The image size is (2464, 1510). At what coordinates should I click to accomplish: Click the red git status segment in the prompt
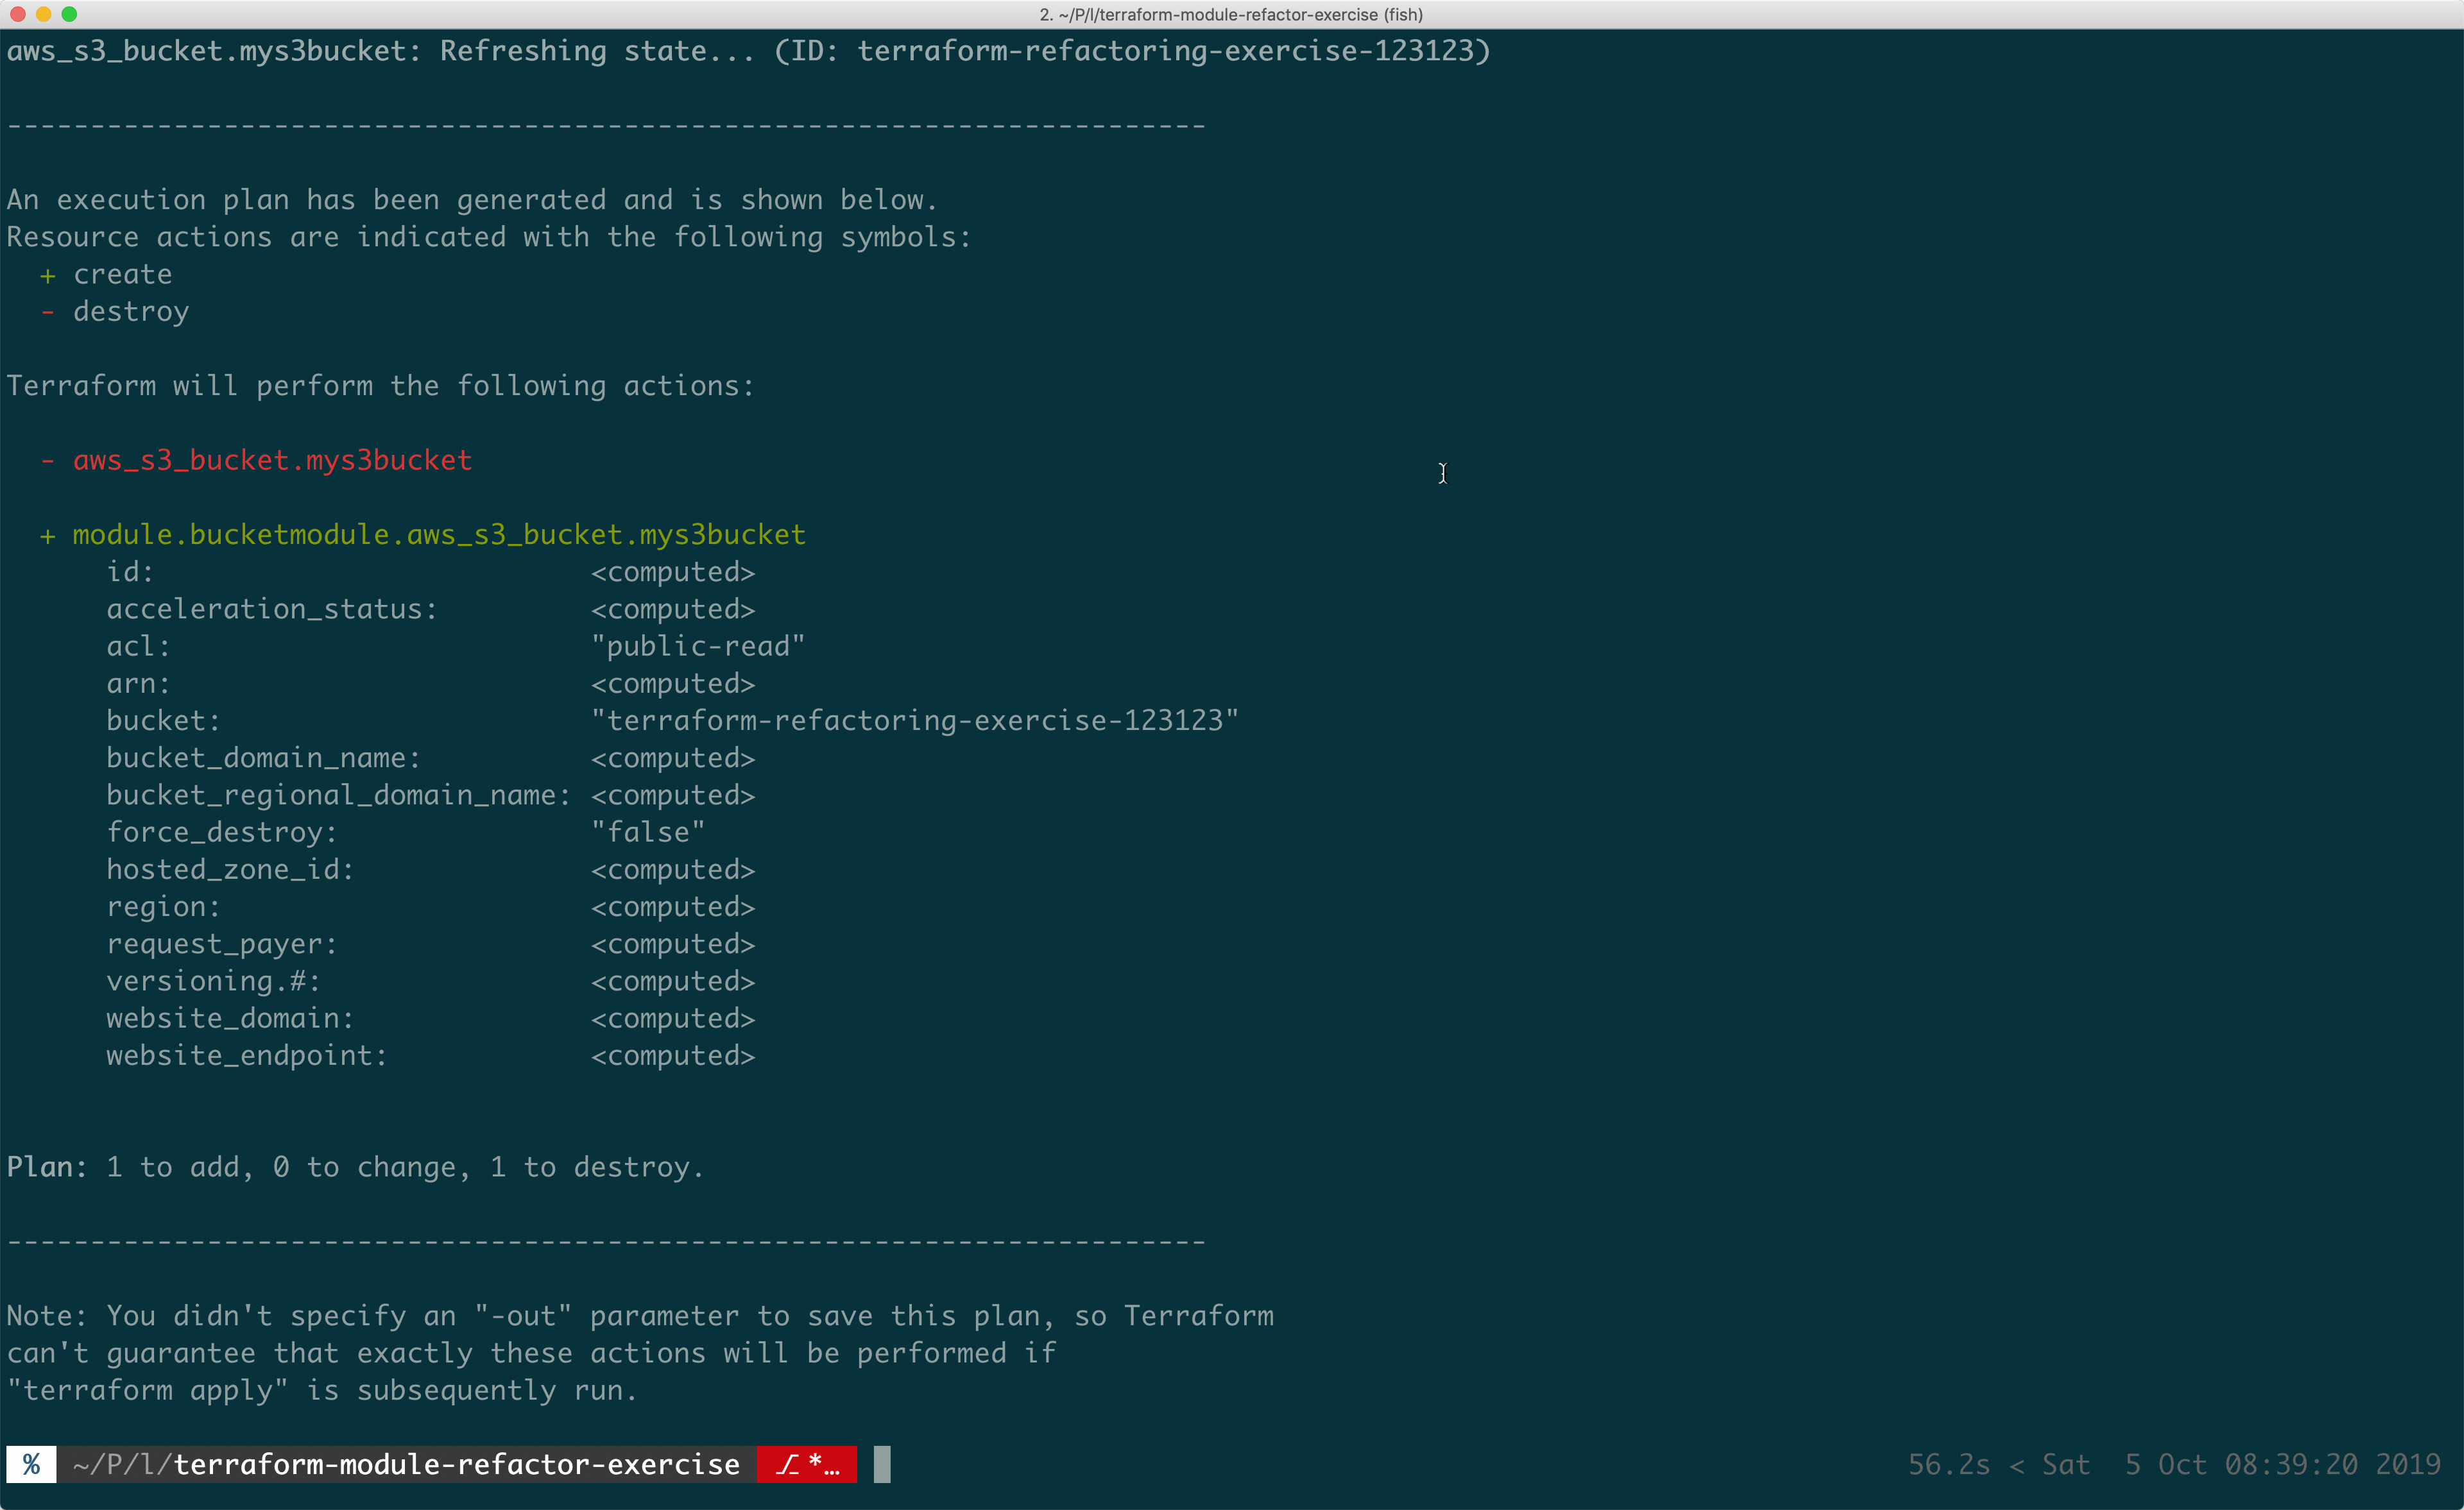click(806, 1463)
